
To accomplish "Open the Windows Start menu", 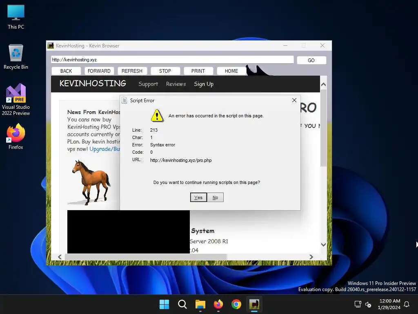I will point(164,304).
